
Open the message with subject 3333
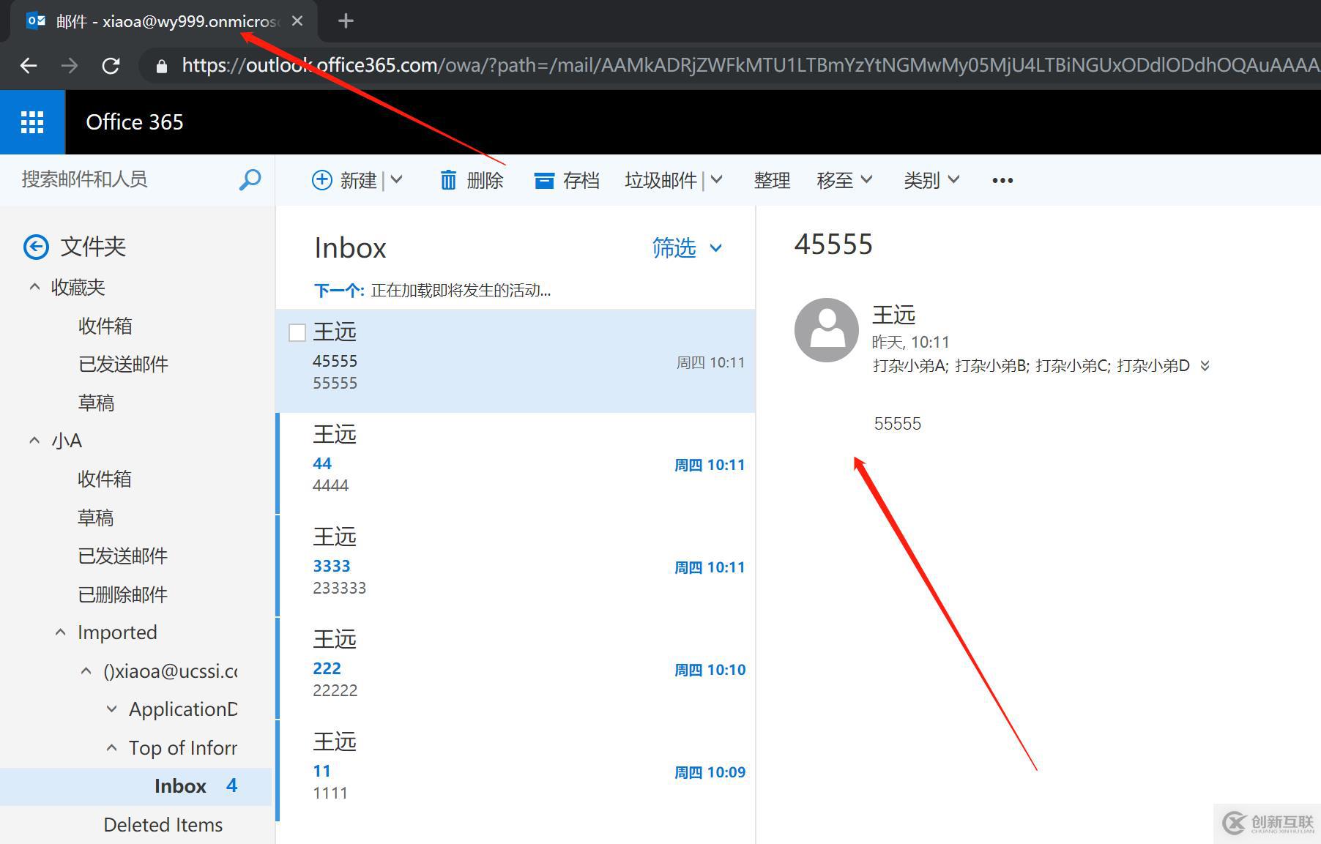(x=516, y=566)
